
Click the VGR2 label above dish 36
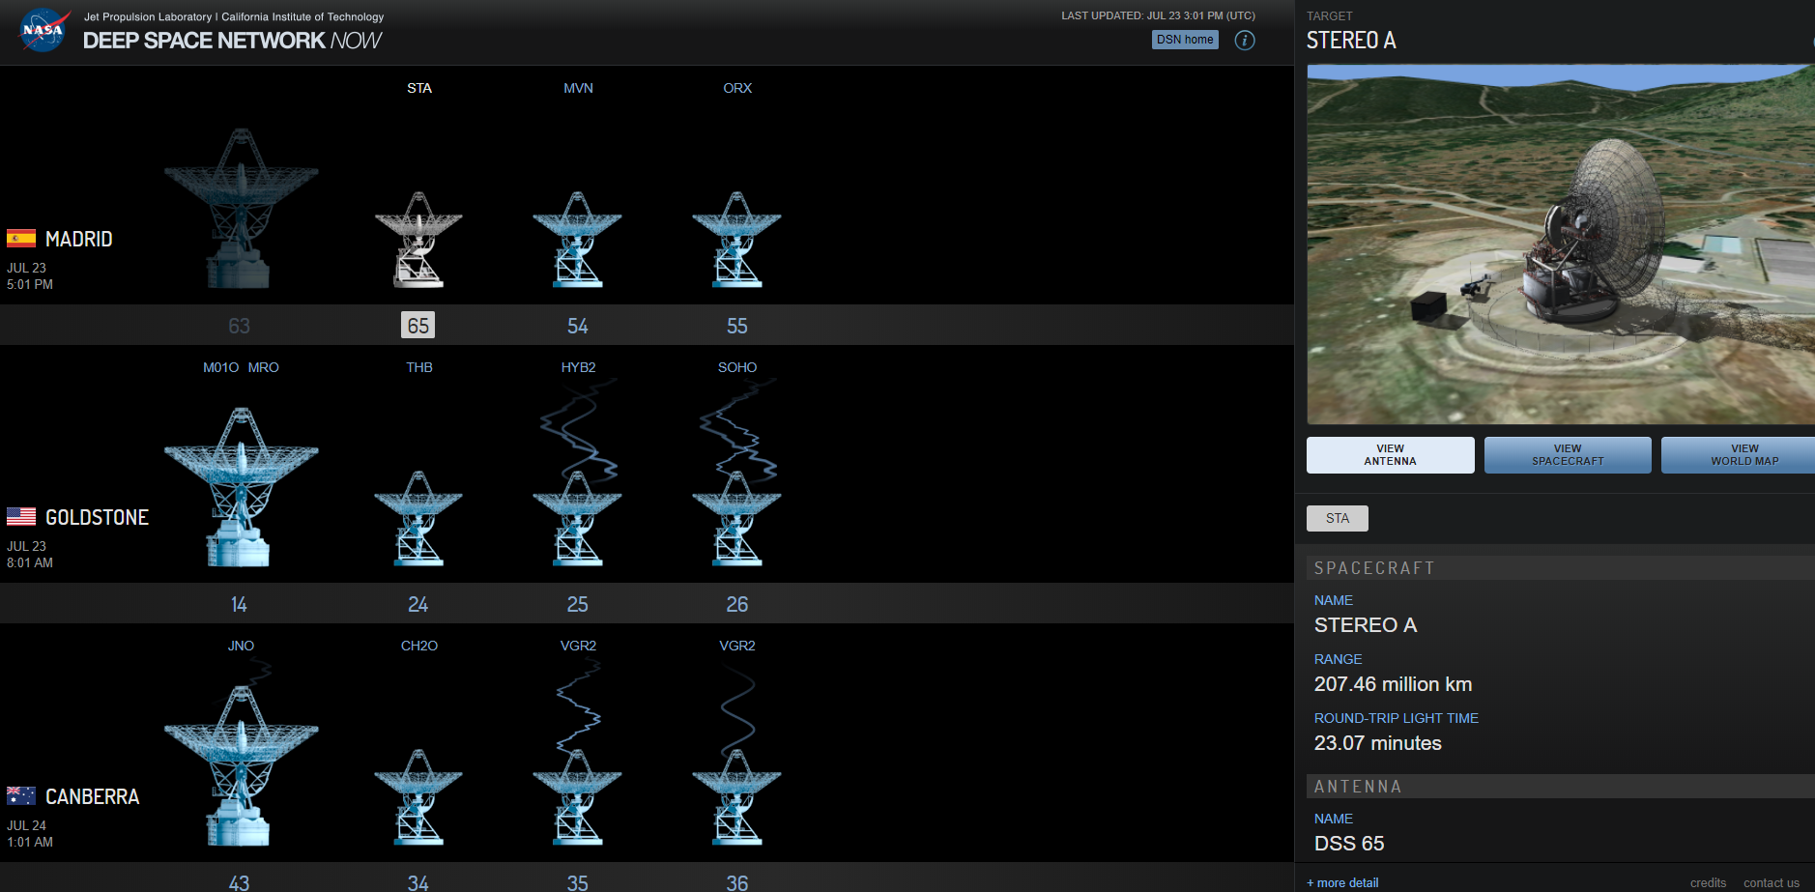pos(737,646)
